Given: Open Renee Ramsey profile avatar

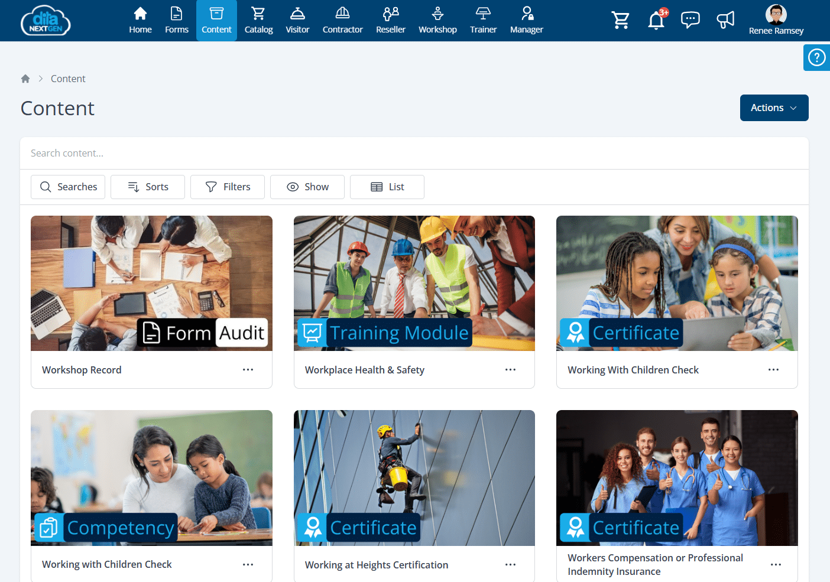Looking at the screenshot, I should (x=776, y=14).
